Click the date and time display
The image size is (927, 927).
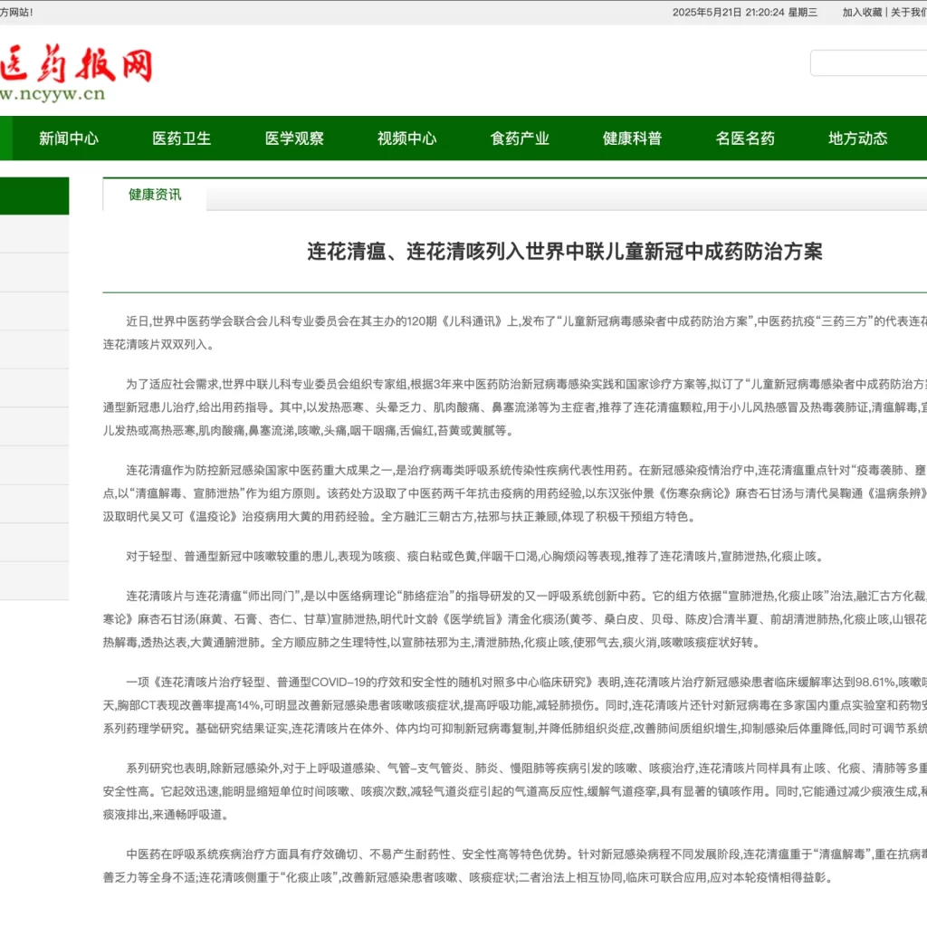(744, 13)
